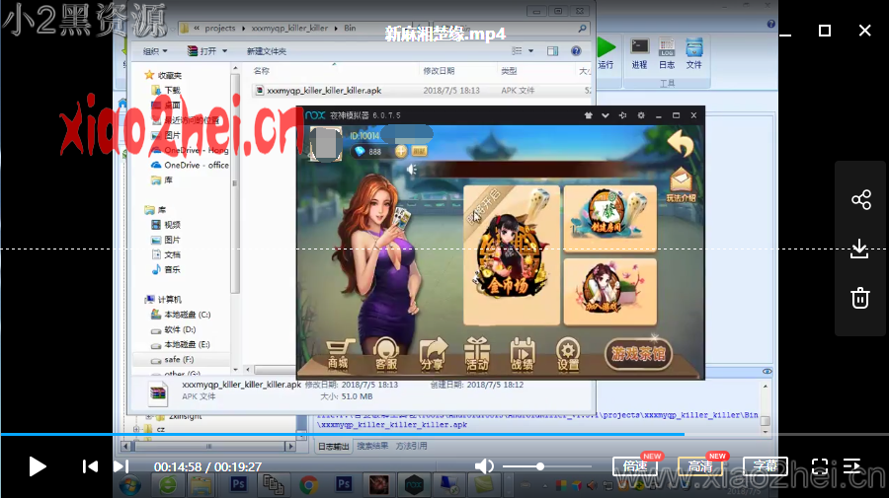The image size is (889, 498).
Task: Adjust the volume slider
Action: coord(547,466)
